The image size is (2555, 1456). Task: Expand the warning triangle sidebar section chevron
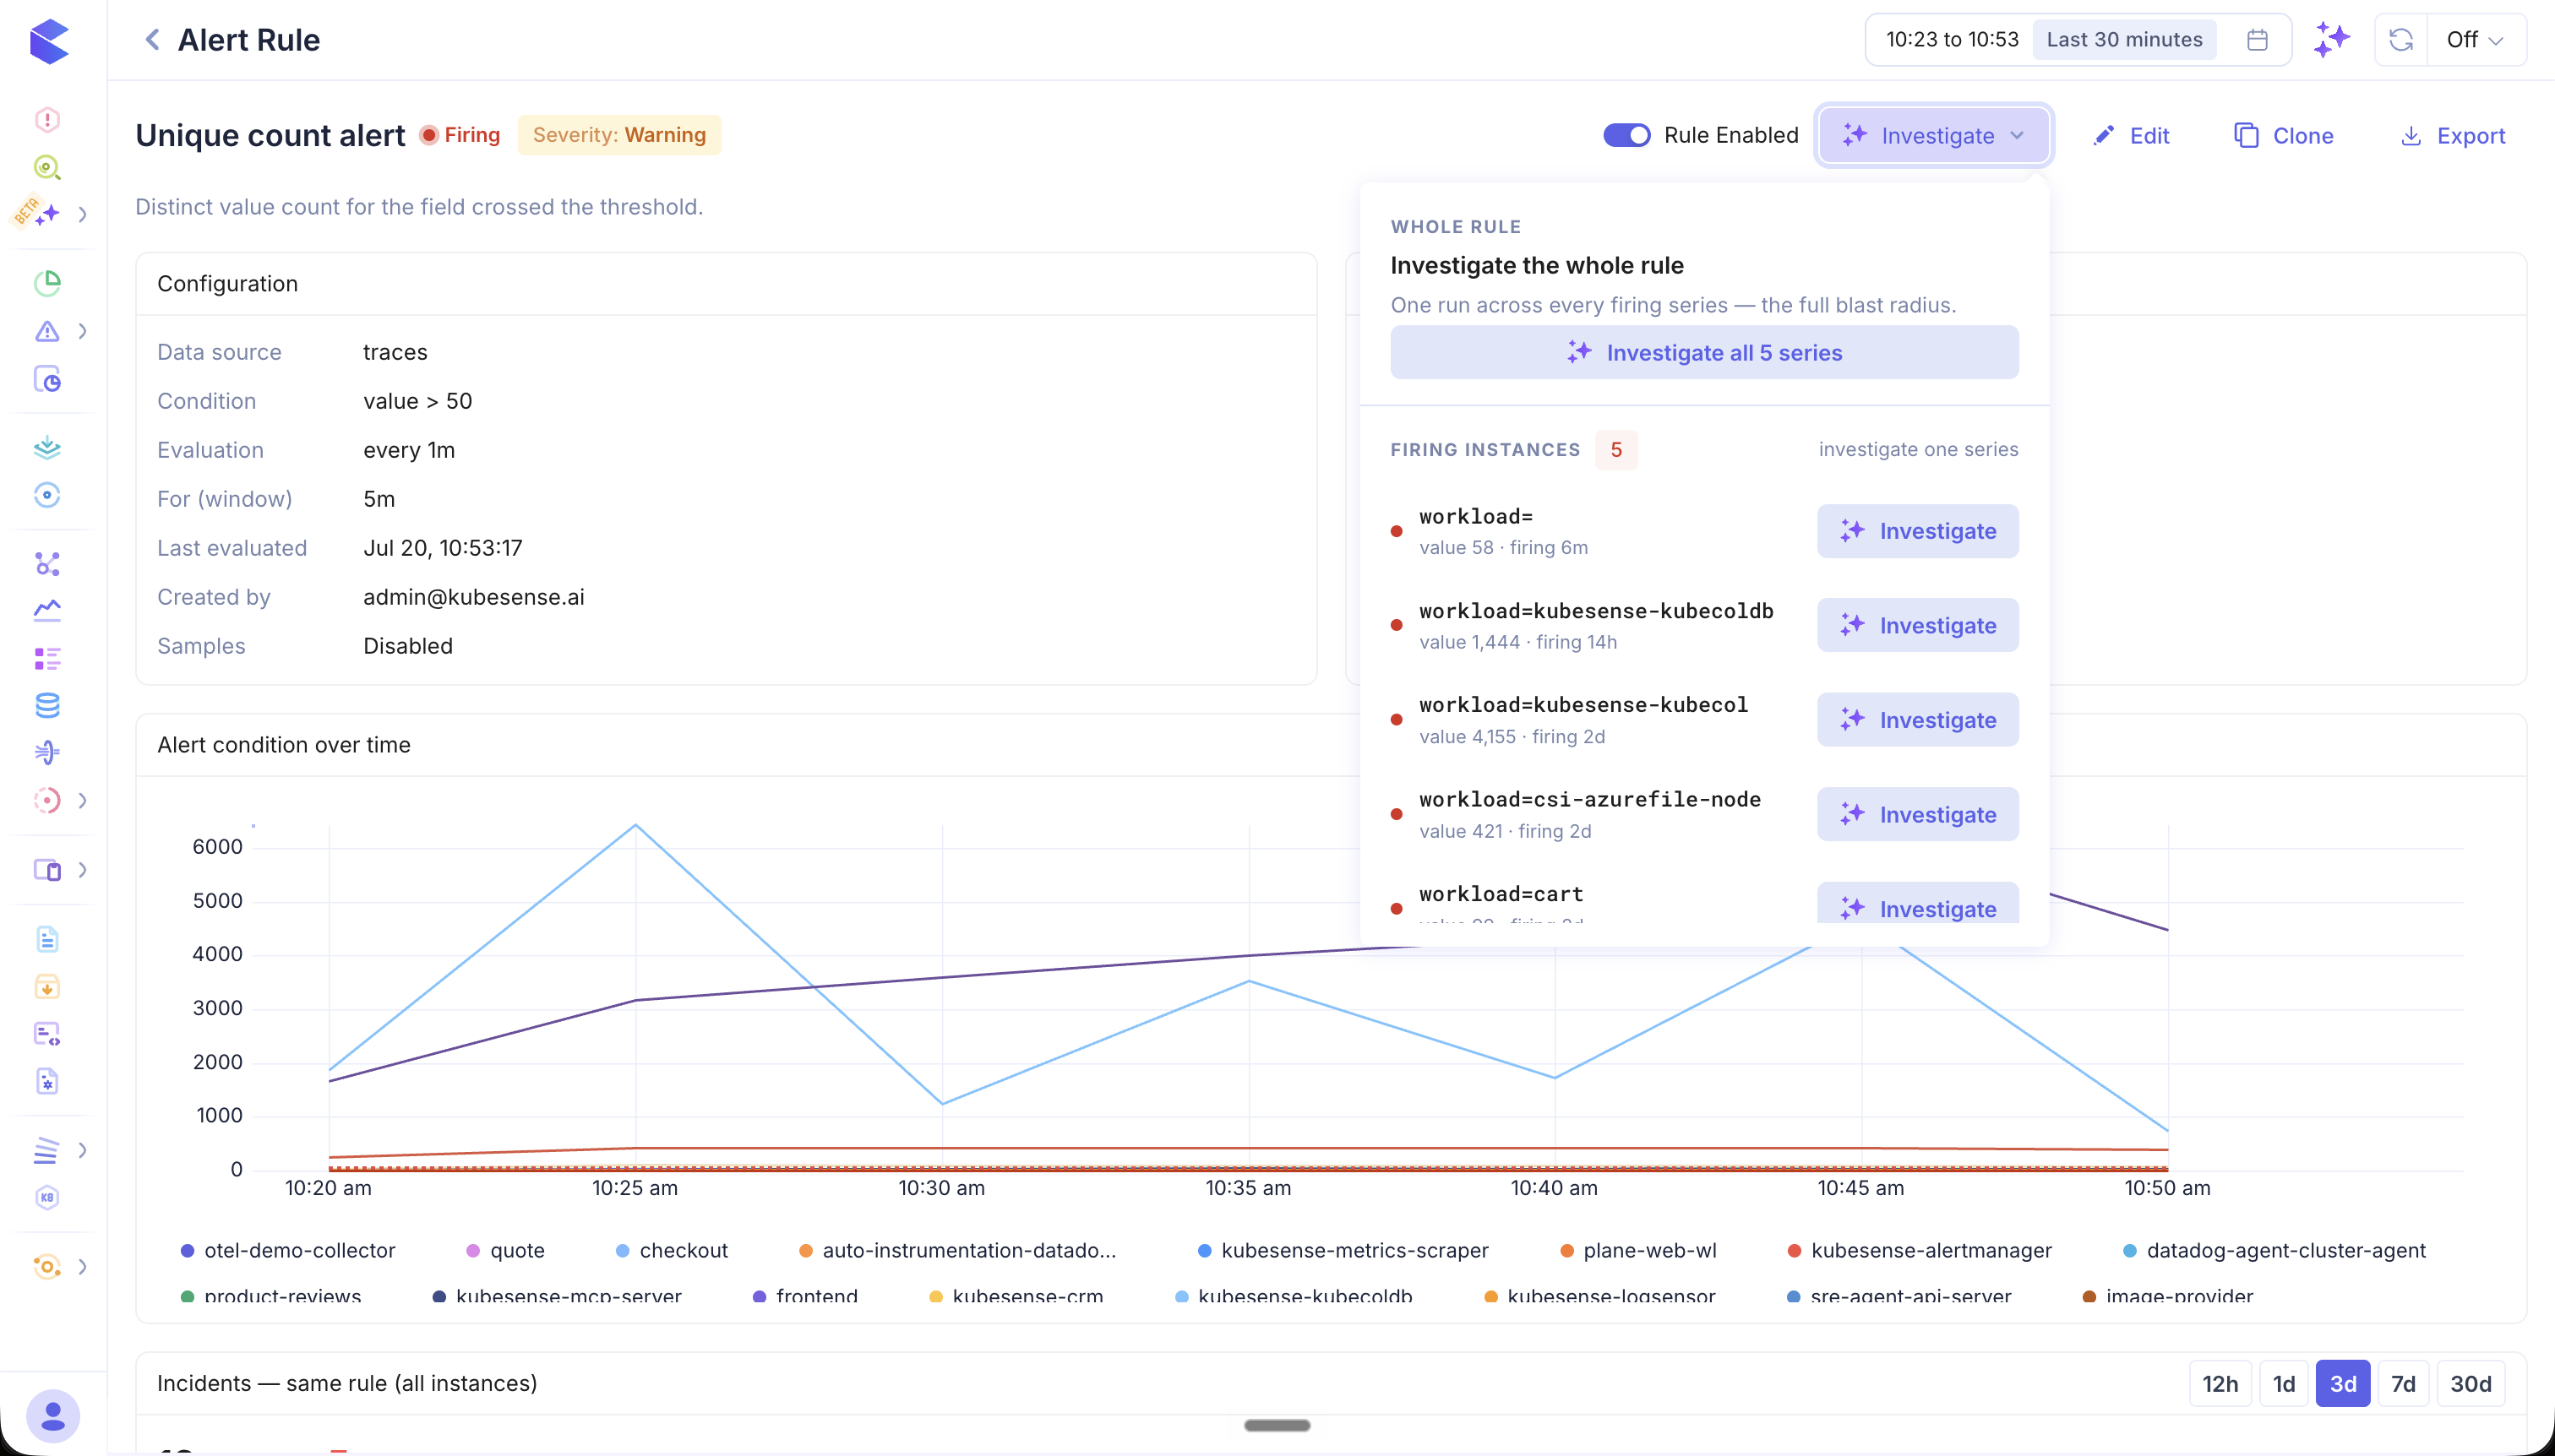(83, 331)
